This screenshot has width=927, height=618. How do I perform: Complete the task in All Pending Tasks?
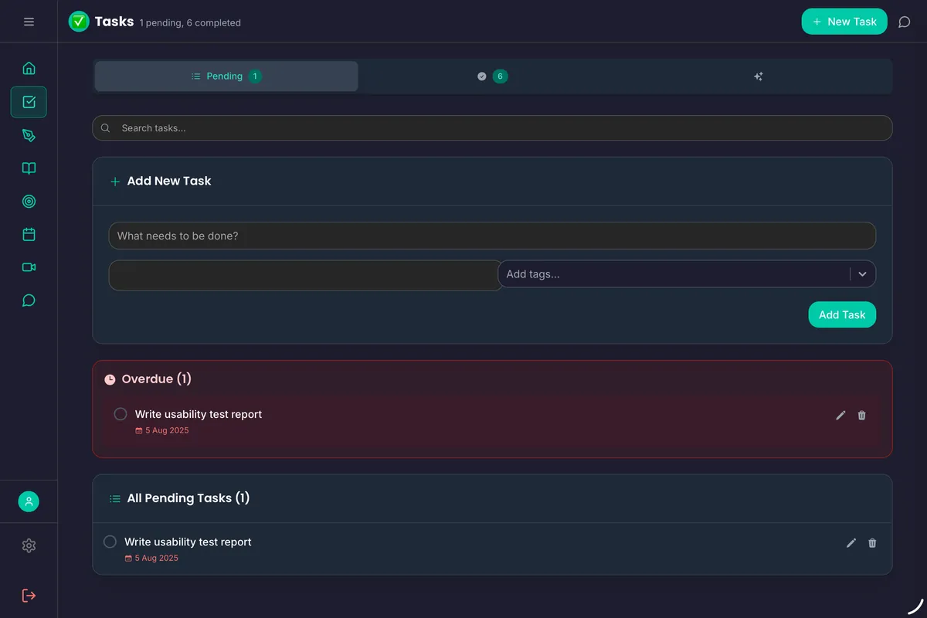pos(110,542)
